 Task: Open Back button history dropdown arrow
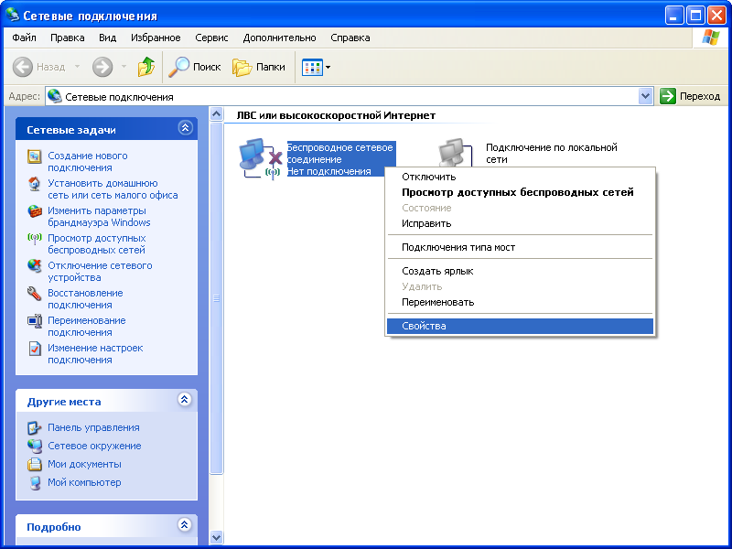coord(78,67)
